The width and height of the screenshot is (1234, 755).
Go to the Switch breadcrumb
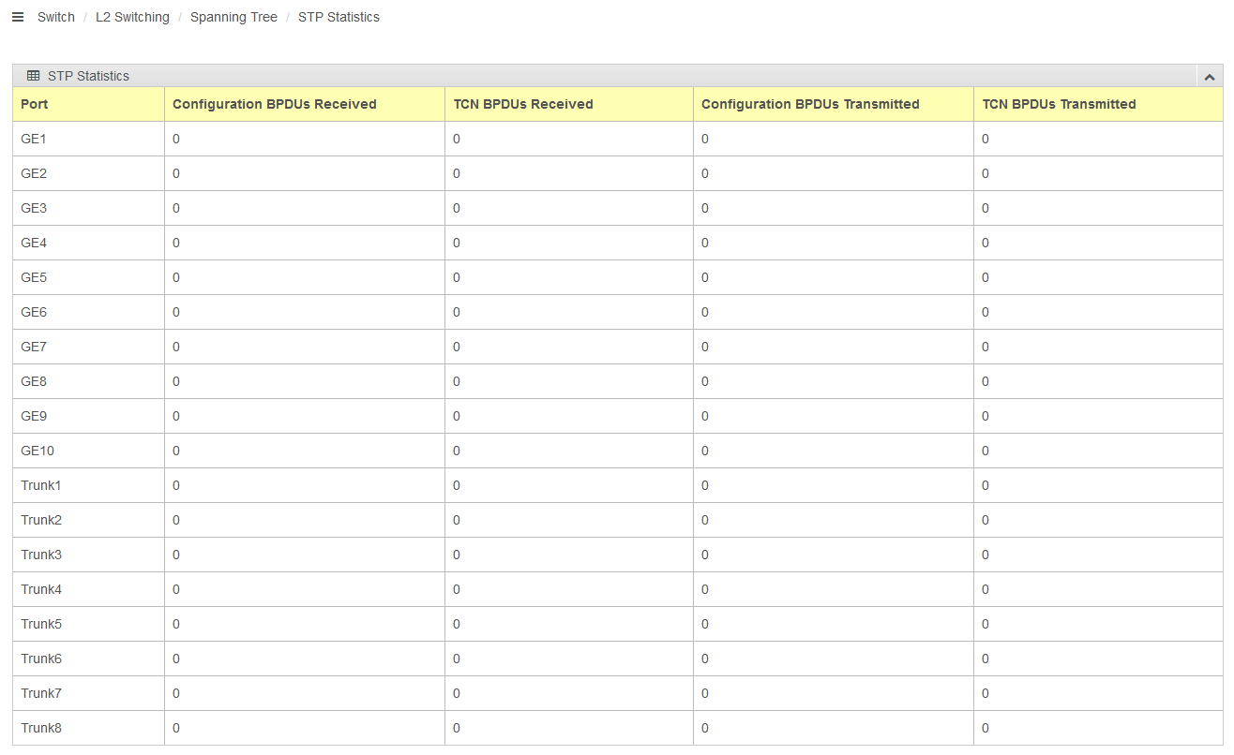(x=56, y=17)
